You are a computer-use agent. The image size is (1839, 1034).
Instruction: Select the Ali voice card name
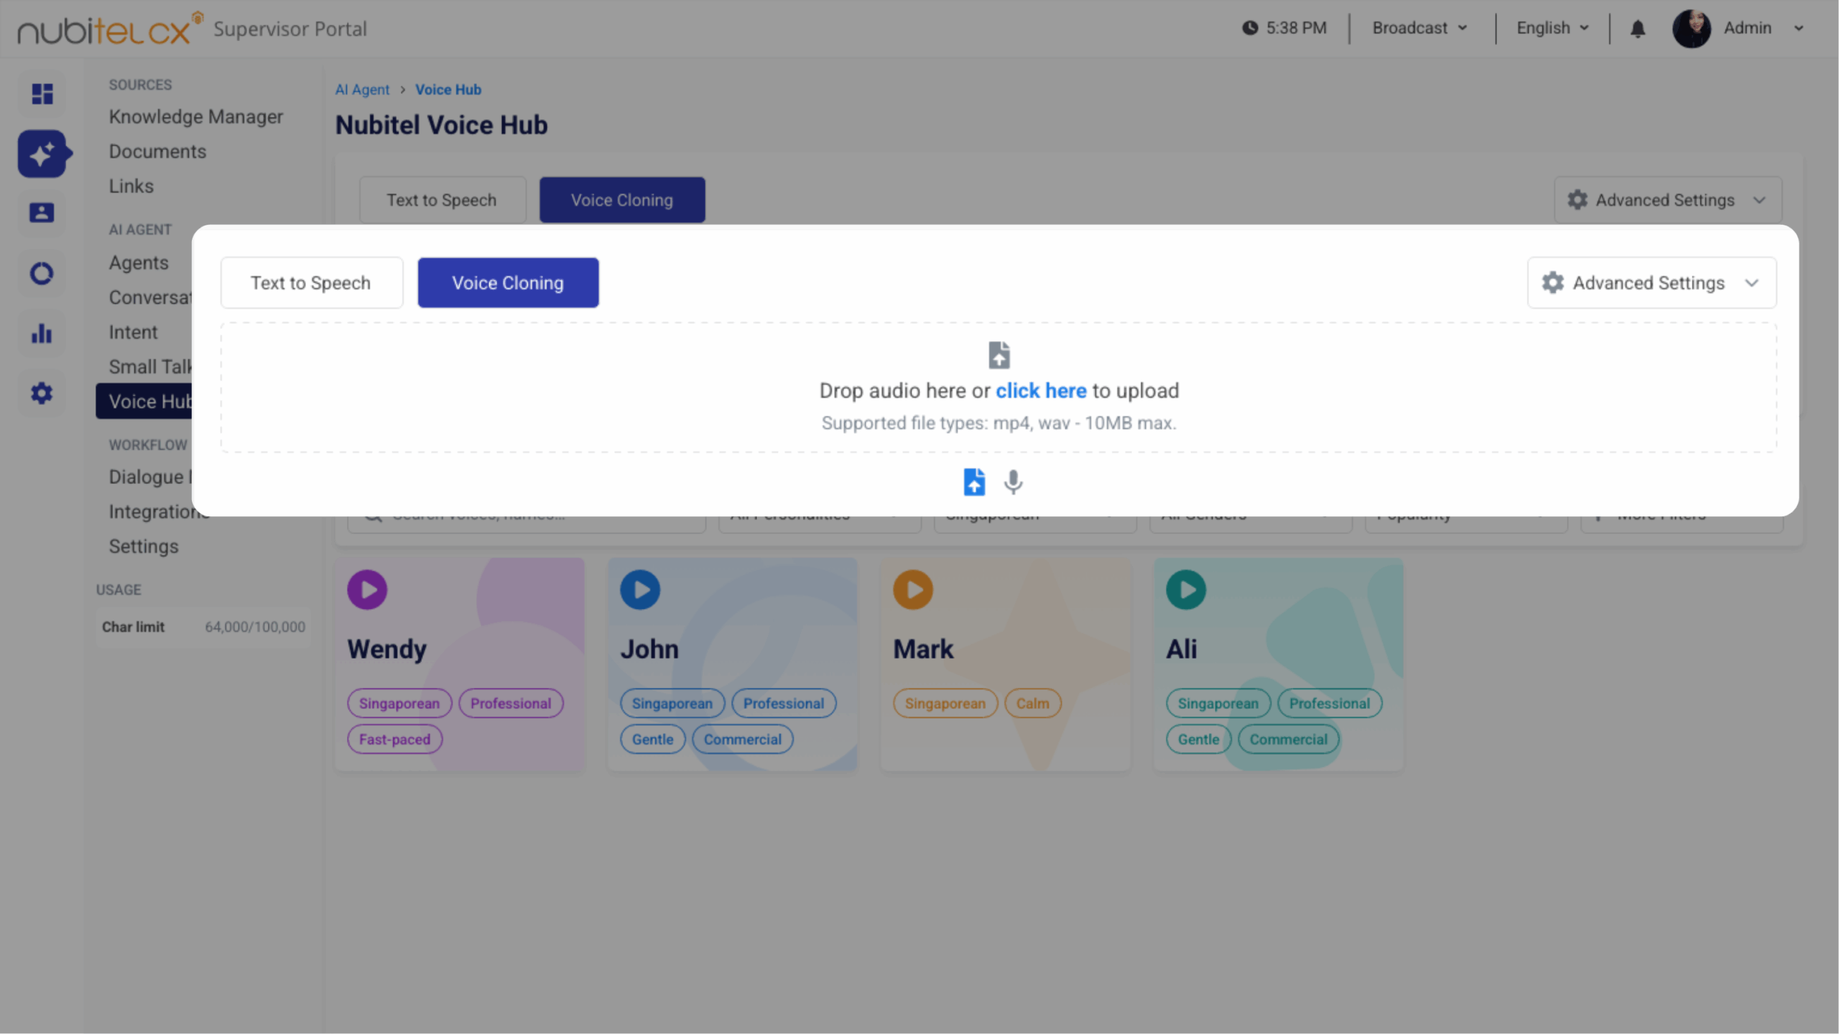(1181, 648)
